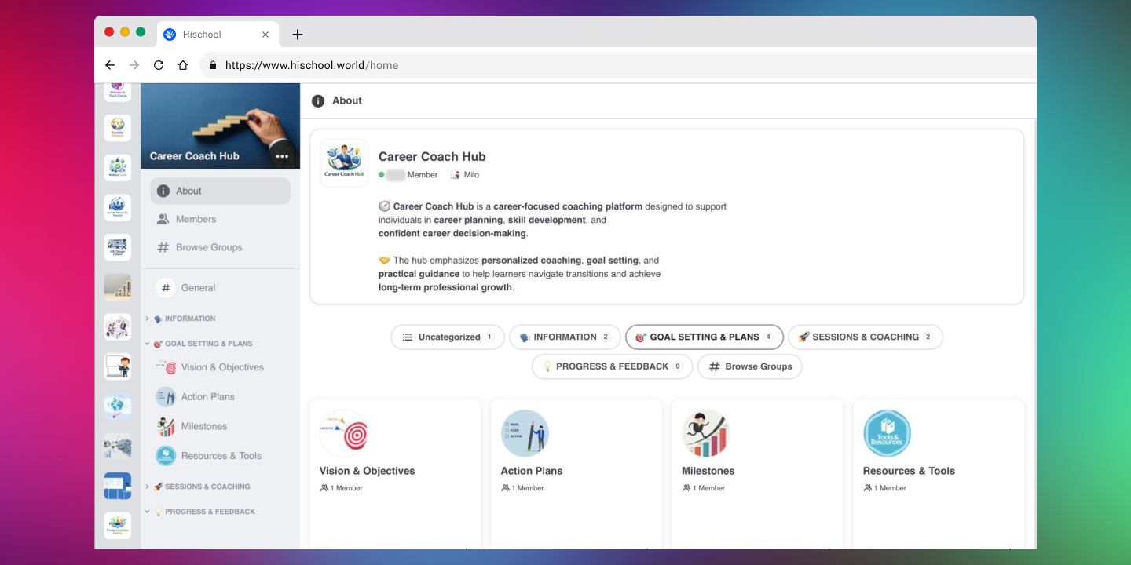Open the Wellness Circle community icon
1131x565 pixels.
click(118, 168)
